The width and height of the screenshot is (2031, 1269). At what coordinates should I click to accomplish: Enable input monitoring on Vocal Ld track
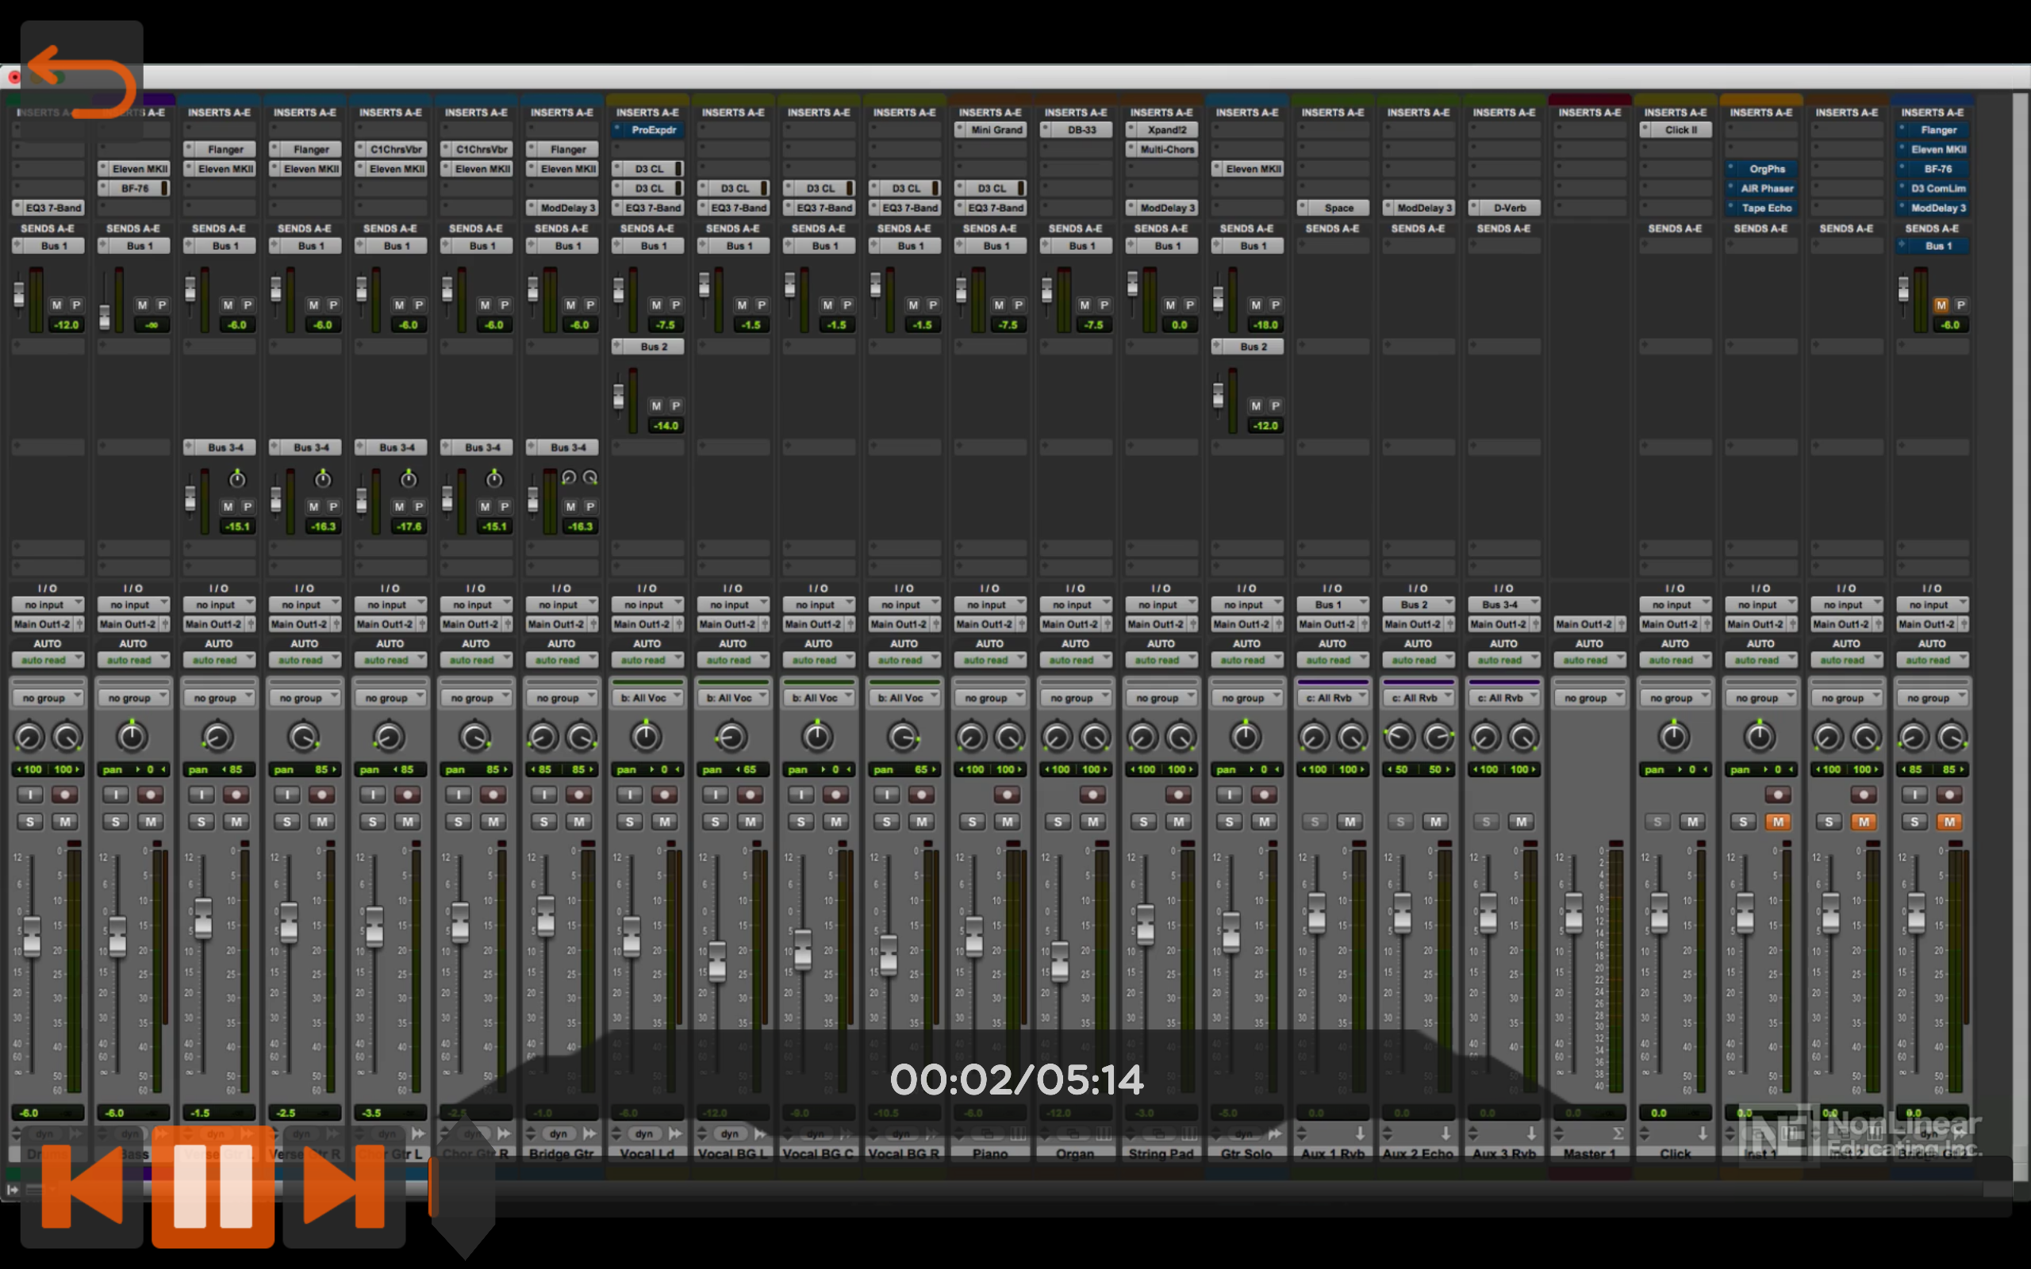(629, 794)
